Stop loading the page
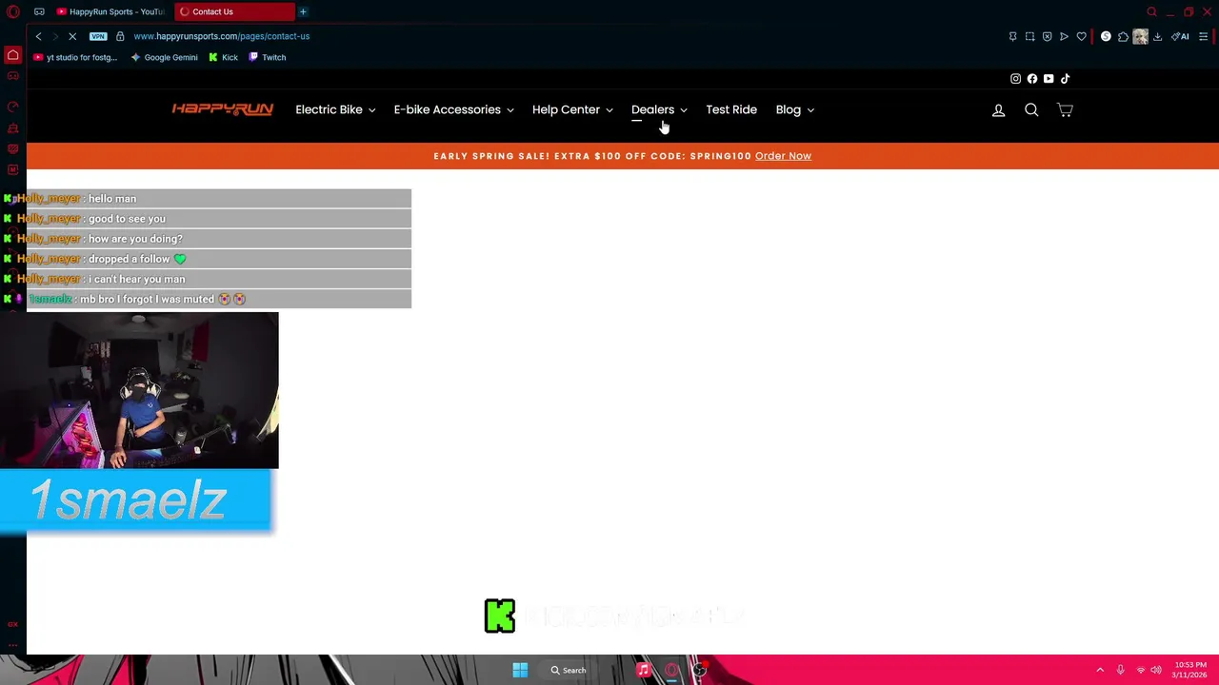Viewport: 1219px width, 685px height. (71, 36)
